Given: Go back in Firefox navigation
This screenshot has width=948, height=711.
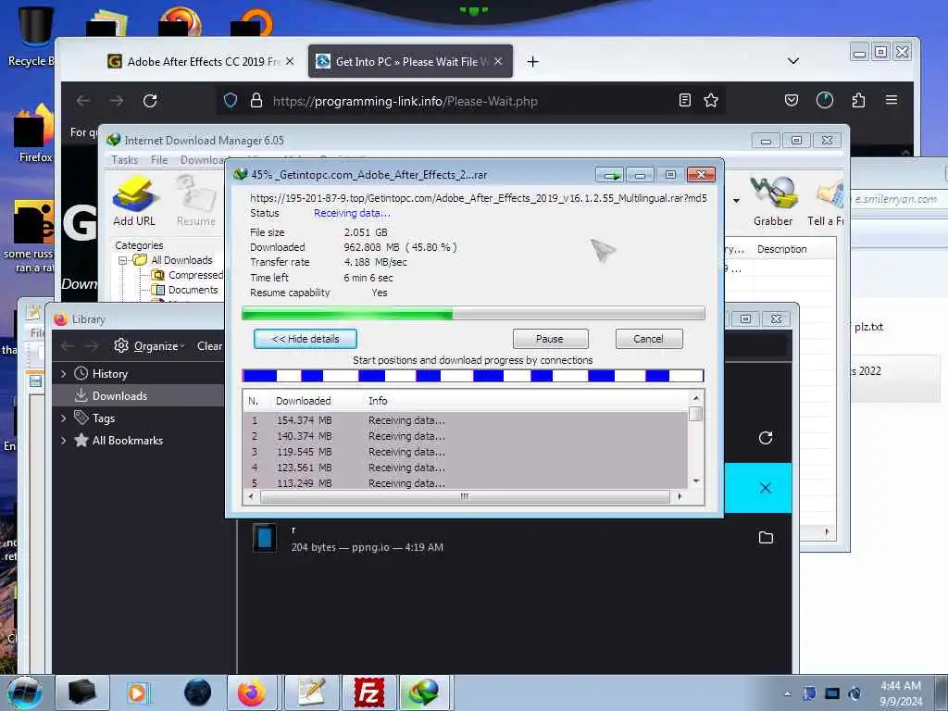Looking at the screenshot, I should point(82,100).
